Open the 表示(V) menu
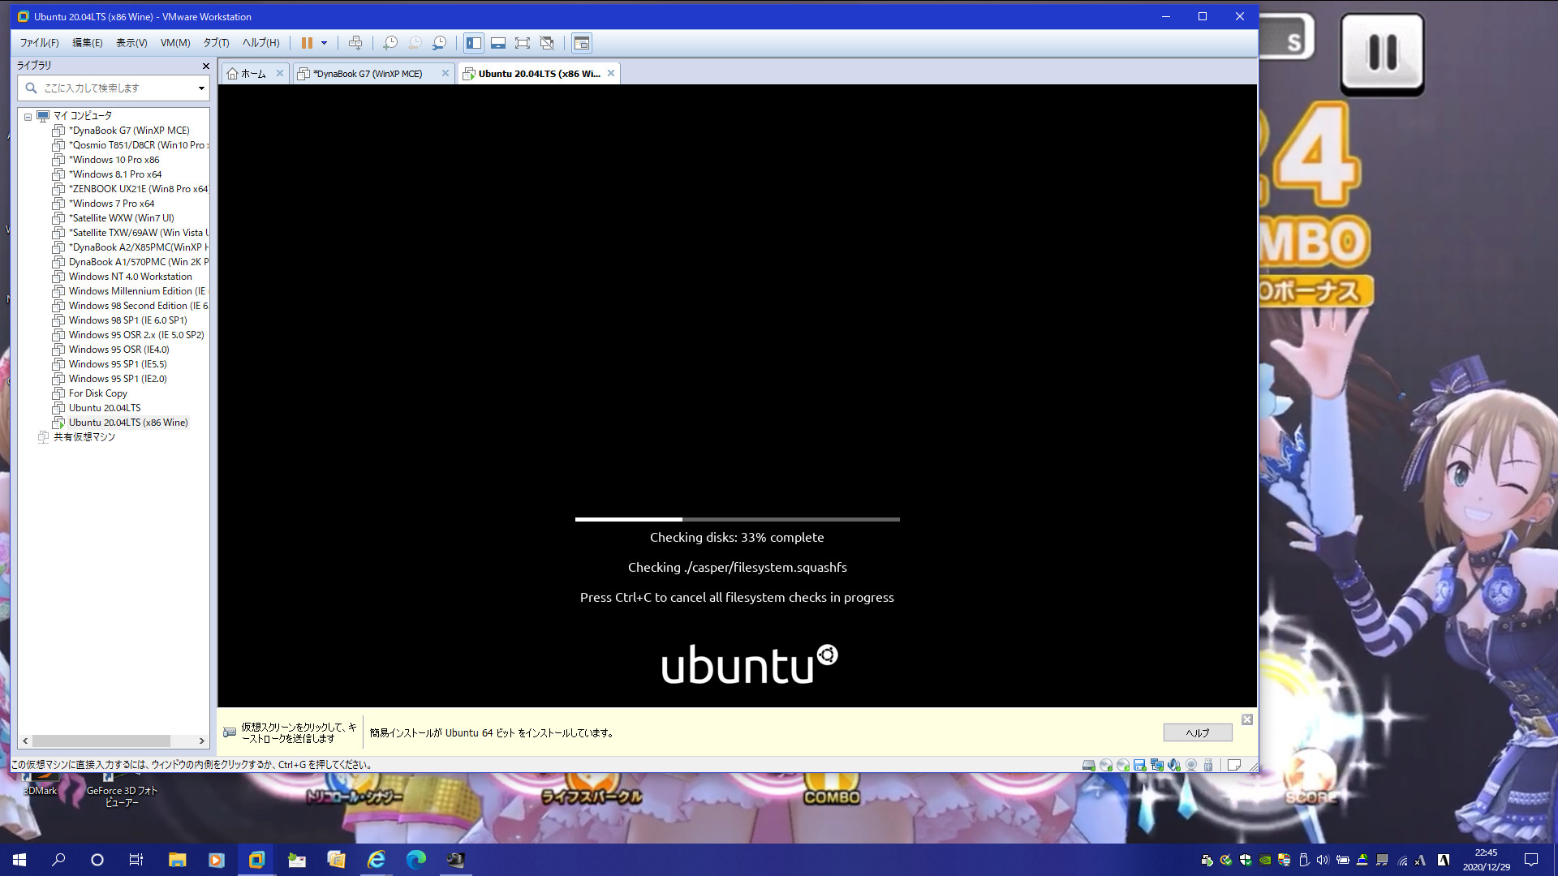Screen dimensions: 1558x876 pos(131,43)
